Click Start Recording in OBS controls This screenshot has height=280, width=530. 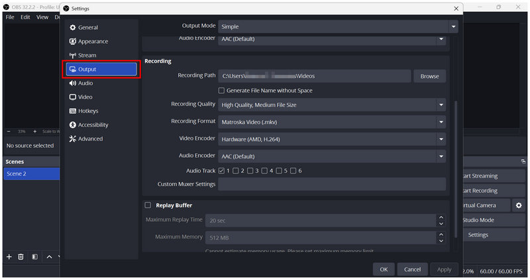494,191
